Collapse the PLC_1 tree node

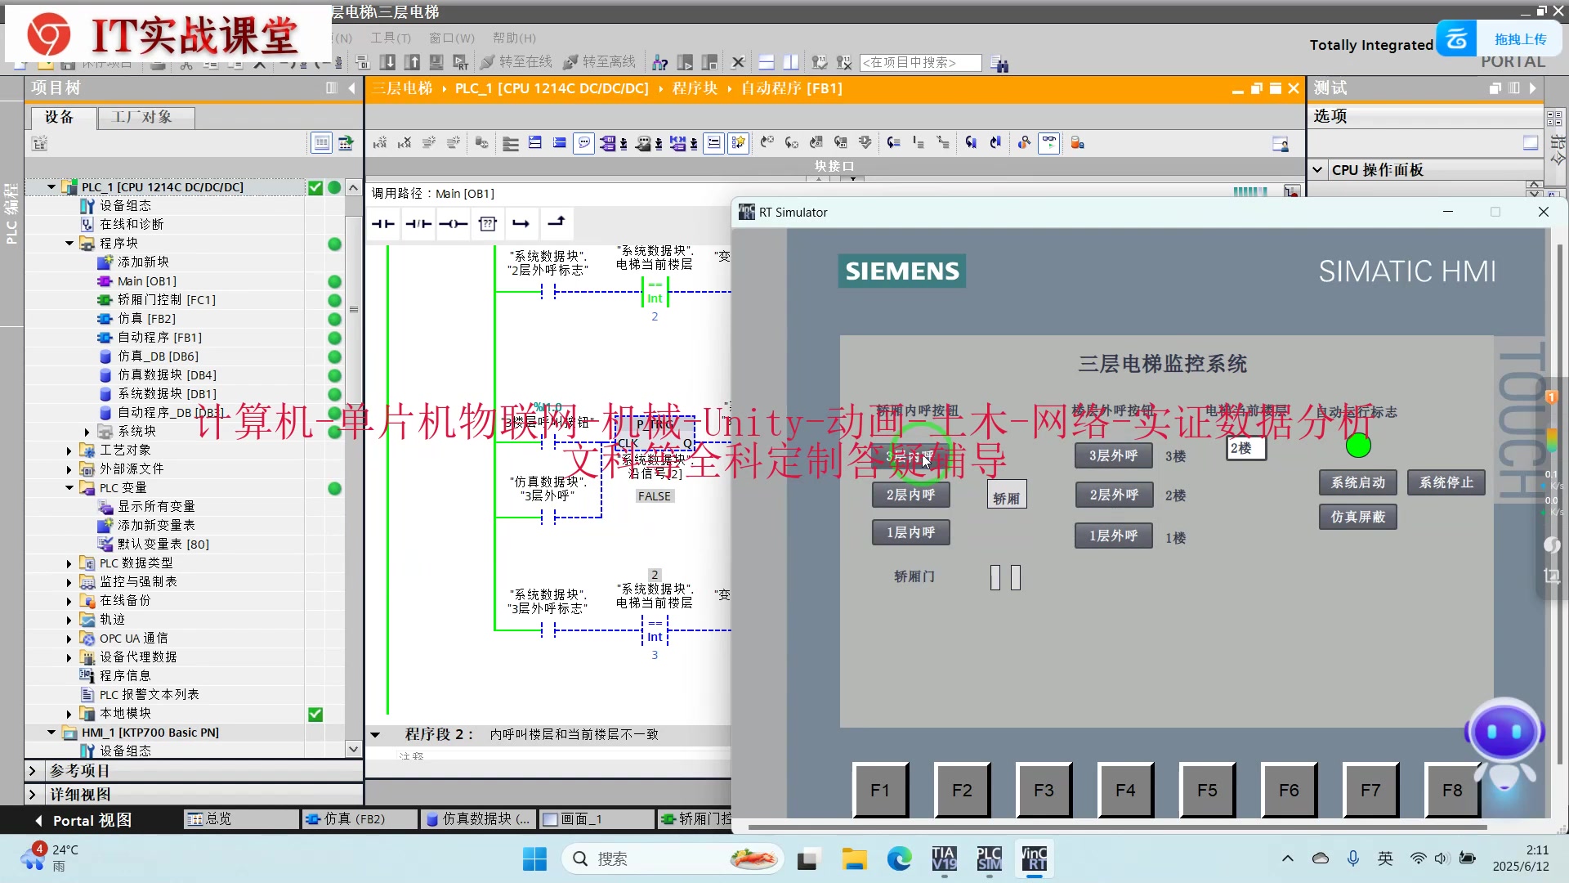(x=51, y=187)
